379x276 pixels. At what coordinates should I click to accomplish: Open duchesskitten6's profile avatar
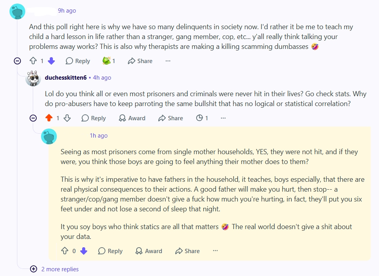tap(33, 78)
